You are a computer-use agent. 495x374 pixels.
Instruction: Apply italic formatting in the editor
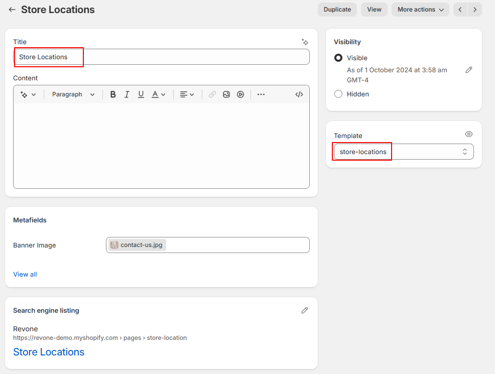coord(127,94)
